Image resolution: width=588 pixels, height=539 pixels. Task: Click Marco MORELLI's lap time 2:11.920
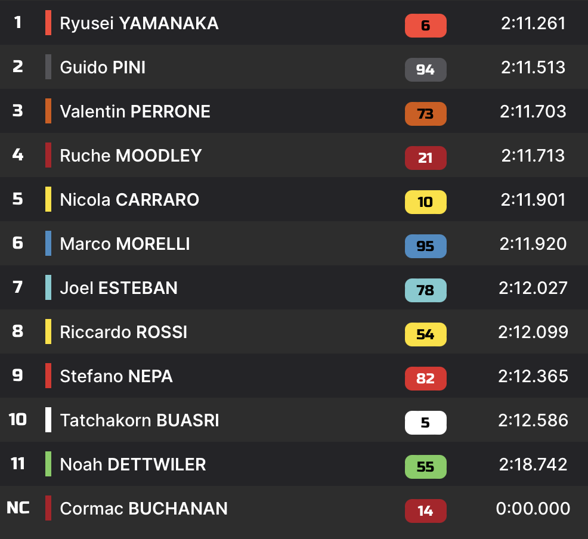coord(533,244)
